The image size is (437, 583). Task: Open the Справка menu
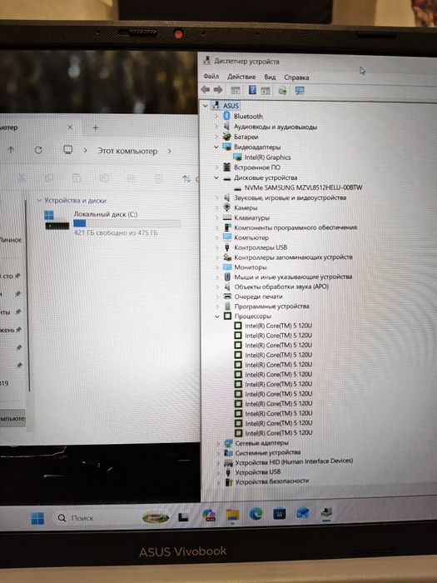(296, 77)
